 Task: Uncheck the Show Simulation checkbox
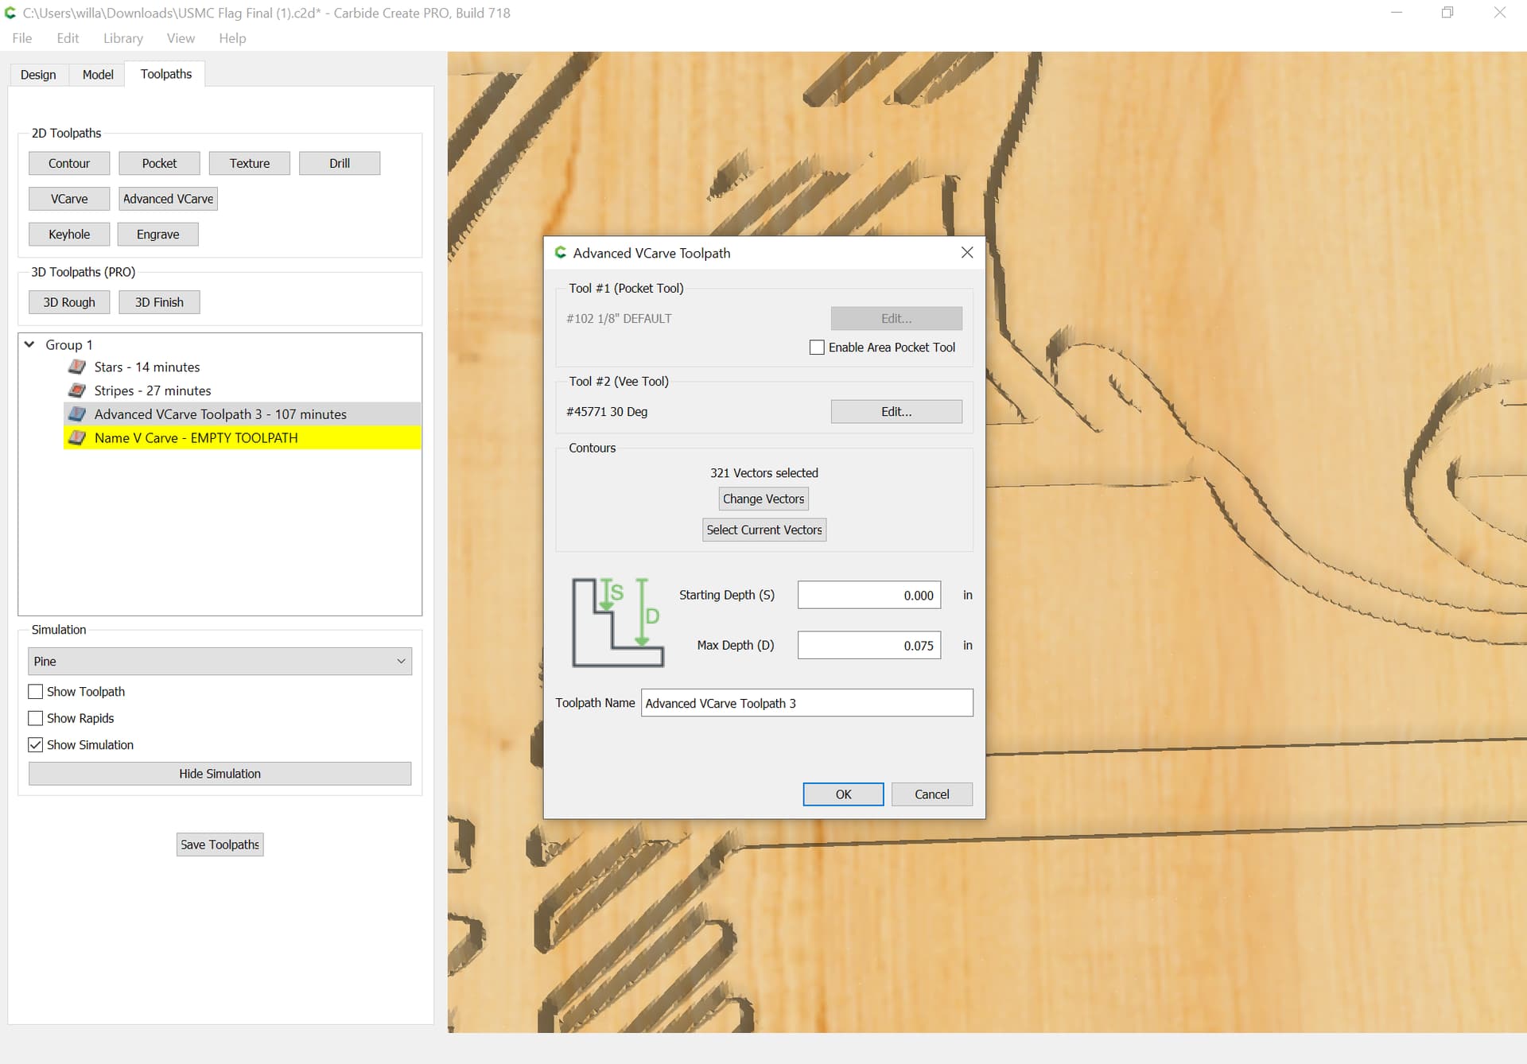36,745
